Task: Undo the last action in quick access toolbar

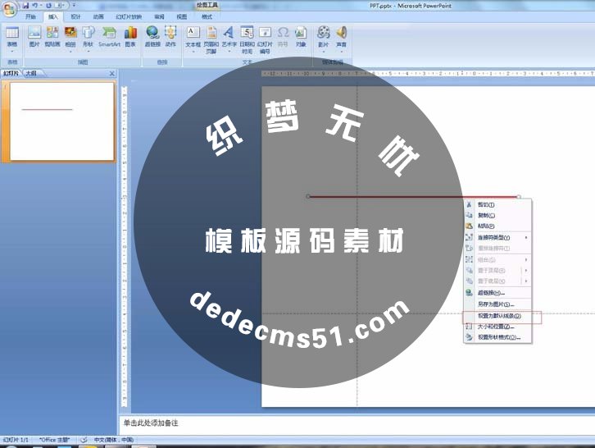Action: pos(35,5)
